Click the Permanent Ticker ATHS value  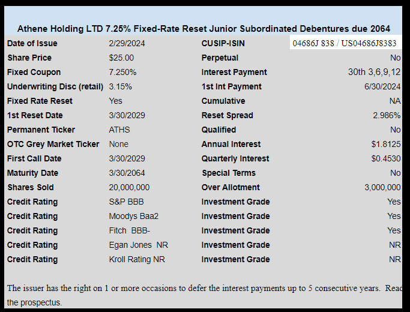point(119,130)
